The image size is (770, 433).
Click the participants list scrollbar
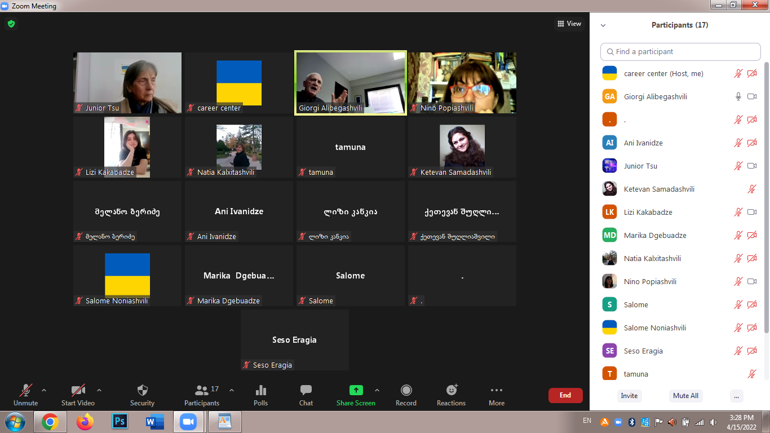tap(766, 197)
